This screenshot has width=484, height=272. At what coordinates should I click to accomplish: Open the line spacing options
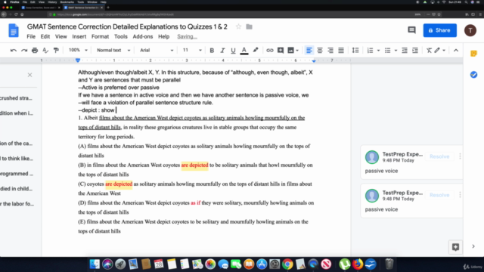(355, 51)
